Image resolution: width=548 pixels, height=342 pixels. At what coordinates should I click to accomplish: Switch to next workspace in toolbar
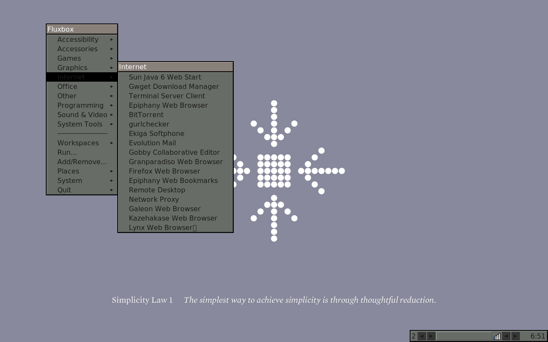pos(431,336)
